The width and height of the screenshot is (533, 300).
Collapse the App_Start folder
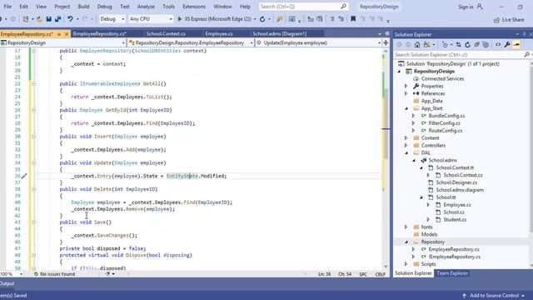[406, 108]
